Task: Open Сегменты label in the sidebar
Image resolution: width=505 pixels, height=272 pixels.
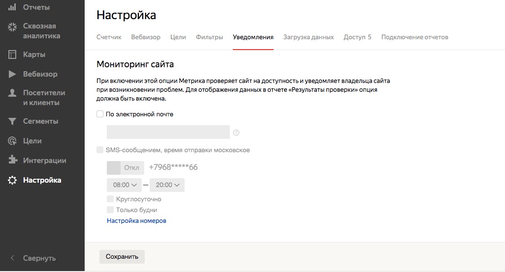Action: (40, 121)
